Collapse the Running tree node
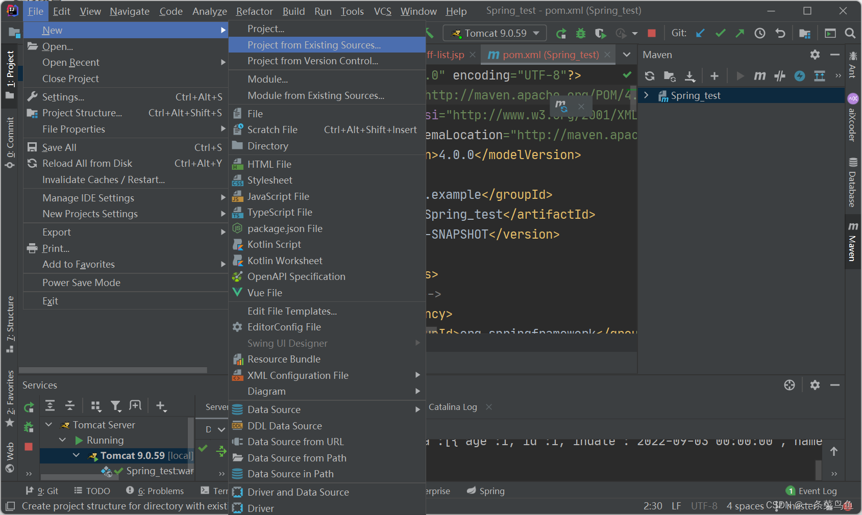 coord(62,440)
